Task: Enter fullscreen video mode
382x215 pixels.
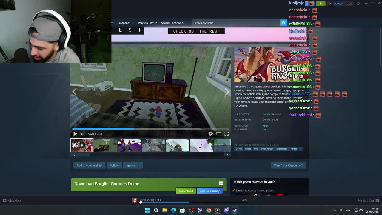Action: point(227,134)
